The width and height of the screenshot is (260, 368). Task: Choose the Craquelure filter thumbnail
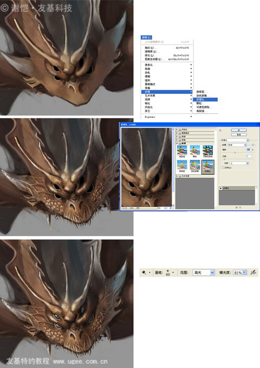point(182,151)
